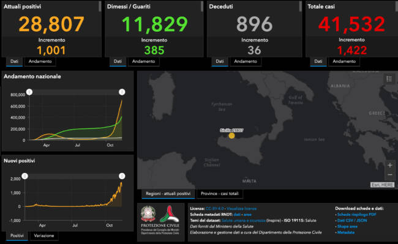Image resolution: width=398 pixels, height=244 pixels.
Task: Open Andamento tab under Attuali positivi
Action: pyautogui.click(x=40, y=61)
